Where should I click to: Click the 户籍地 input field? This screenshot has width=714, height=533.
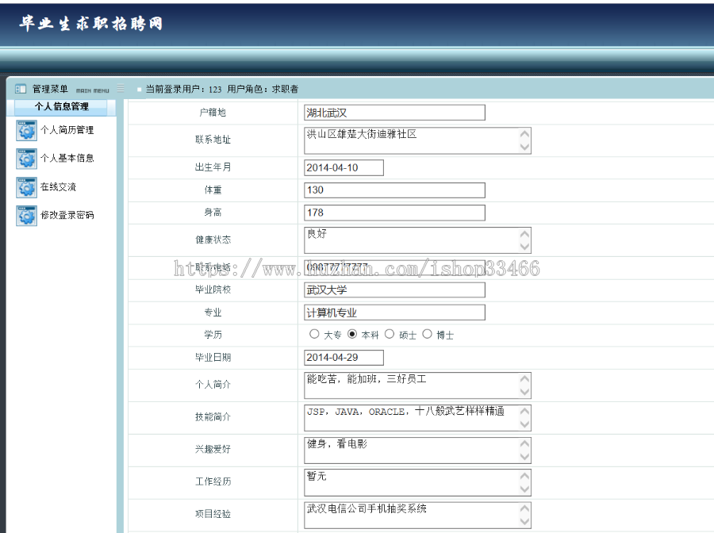(394, 113)
